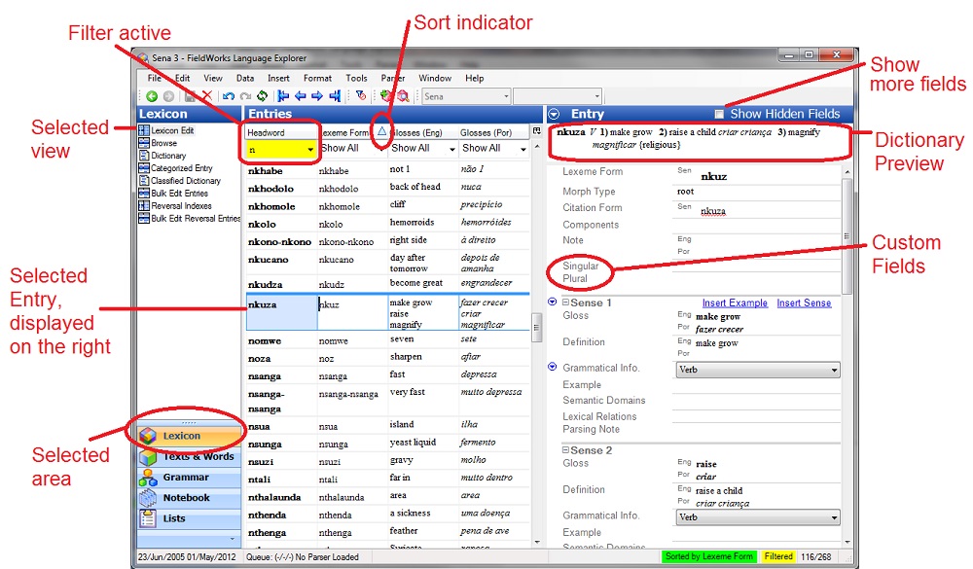Image resolution: width=973 pixels, height=569 pixels.
Task: Open the Headword filter dropdown
Action: 310,150
